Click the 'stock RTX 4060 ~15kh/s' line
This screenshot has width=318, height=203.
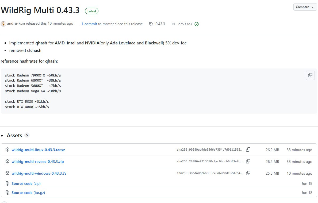[27, 107]
